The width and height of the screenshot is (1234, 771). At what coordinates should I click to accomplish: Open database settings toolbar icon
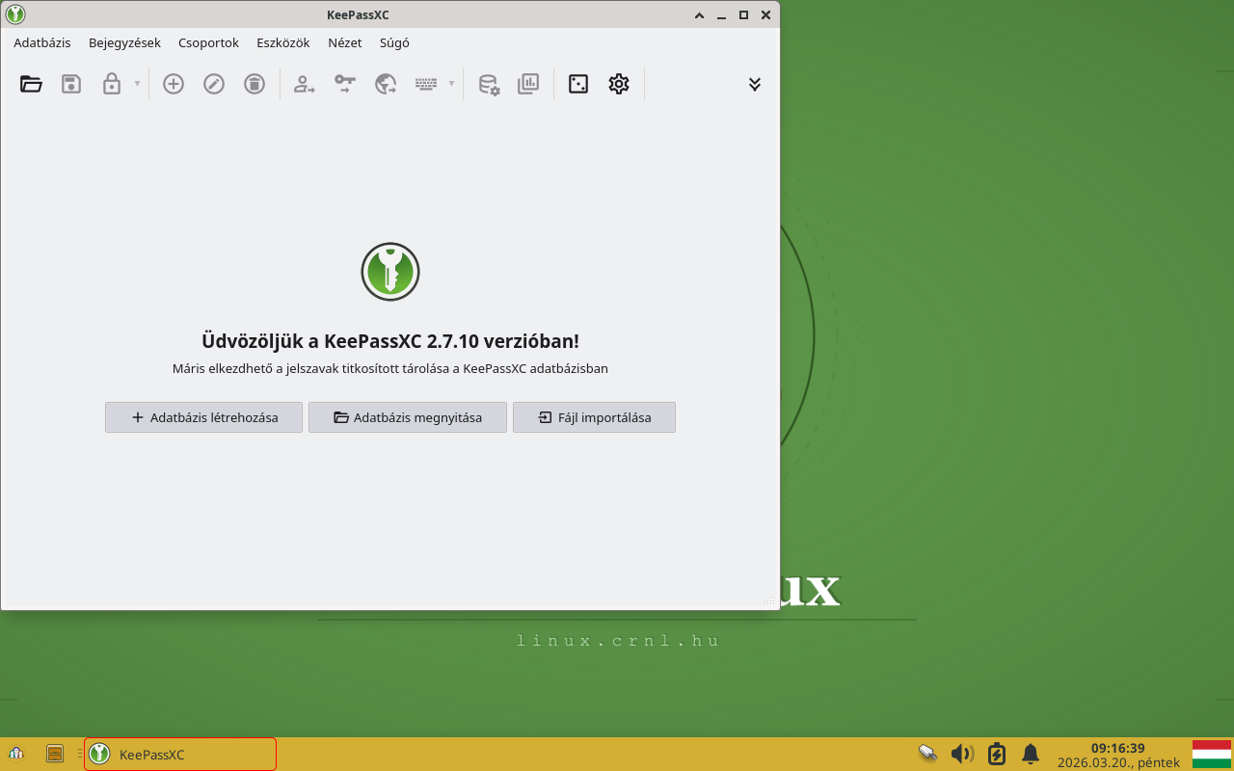click(x=489, y=84)
